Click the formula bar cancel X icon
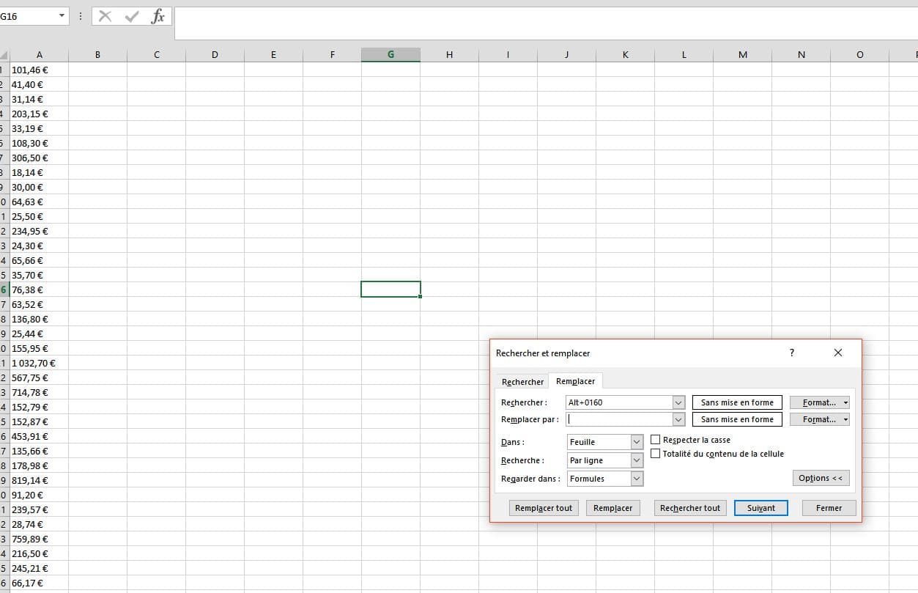The image size is (918, 593). point(106,17)
